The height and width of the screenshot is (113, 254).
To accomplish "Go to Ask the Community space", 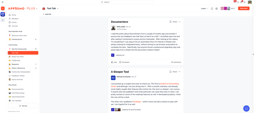I will [x=19, y=49].
